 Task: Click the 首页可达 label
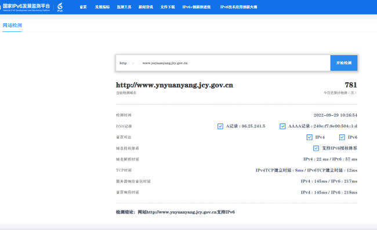(x=124, y=137)
